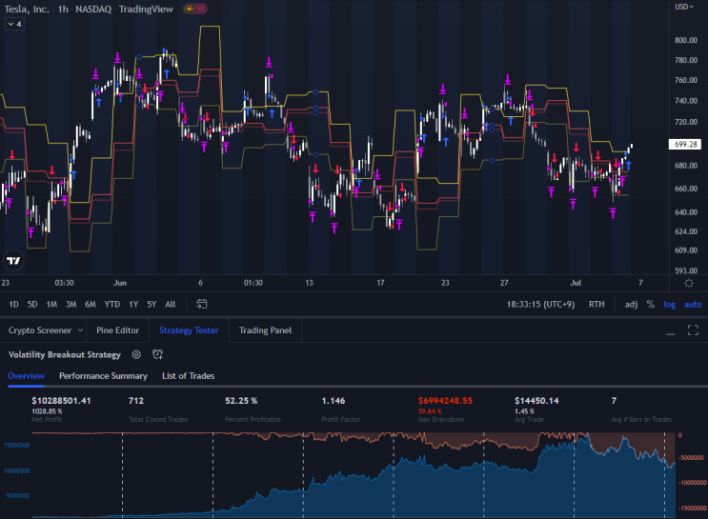Click the market status badge icon
Viewport: 708px width, 519px height.
coord(195,9)
